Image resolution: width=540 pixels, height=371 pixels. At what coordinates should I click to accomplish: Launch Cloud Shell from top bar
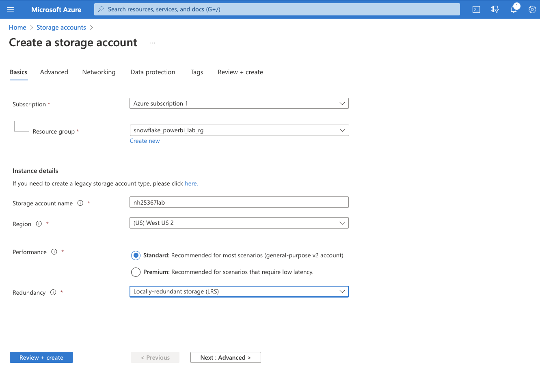(476, 9)
